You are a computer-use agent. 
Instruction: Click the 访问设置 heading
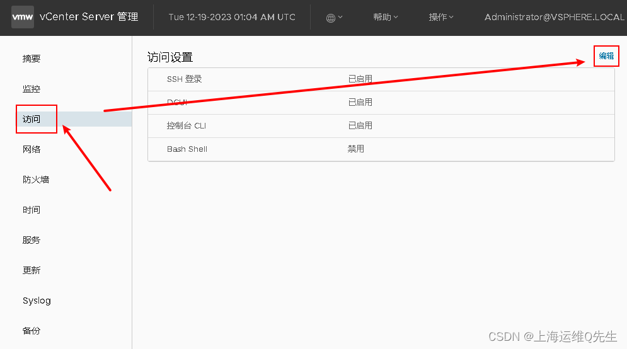tap(170, 57)
